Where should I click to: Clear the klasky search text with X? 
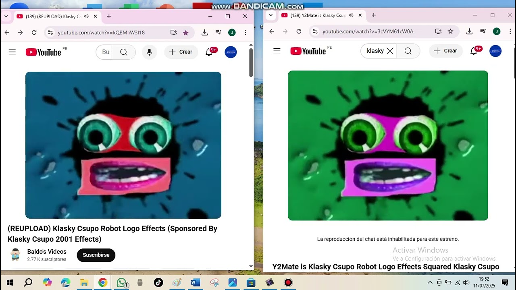390,51
